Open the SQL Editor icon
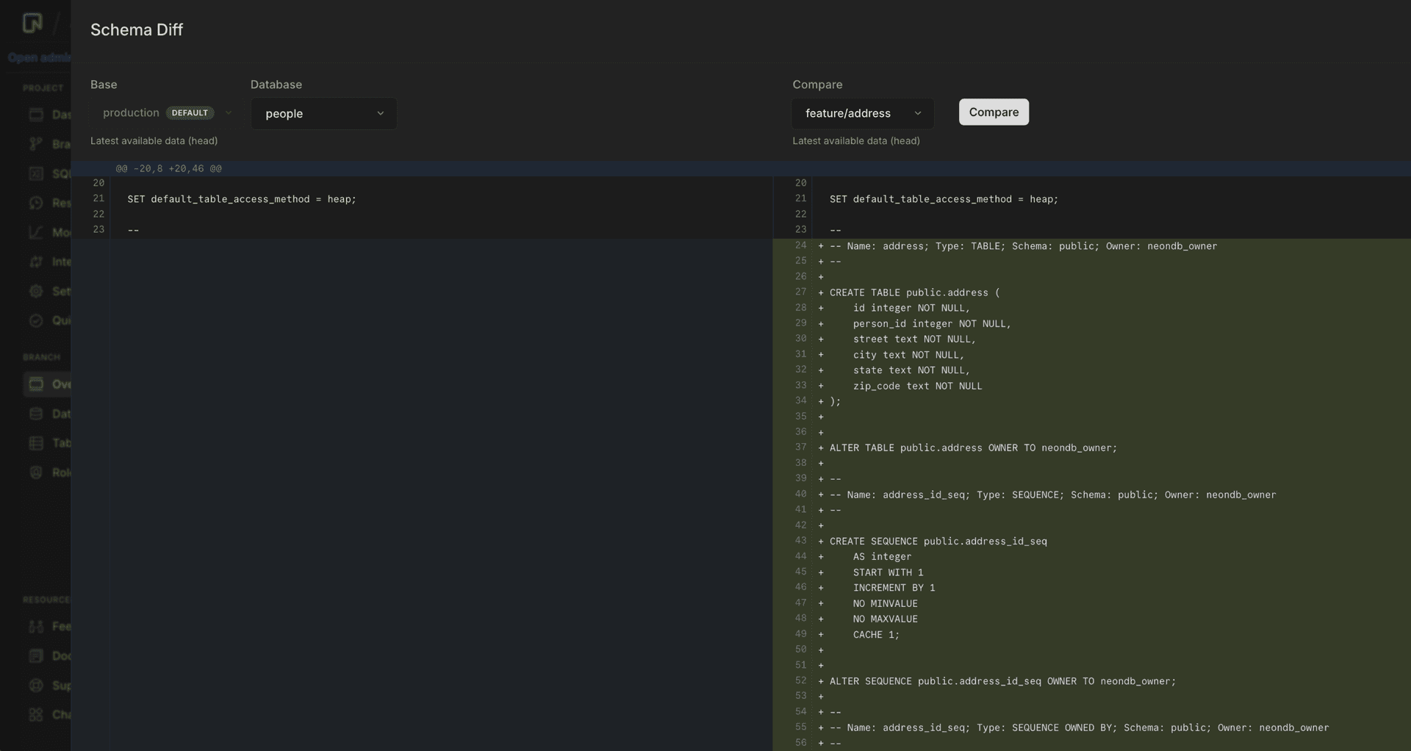 click(37, 173)
